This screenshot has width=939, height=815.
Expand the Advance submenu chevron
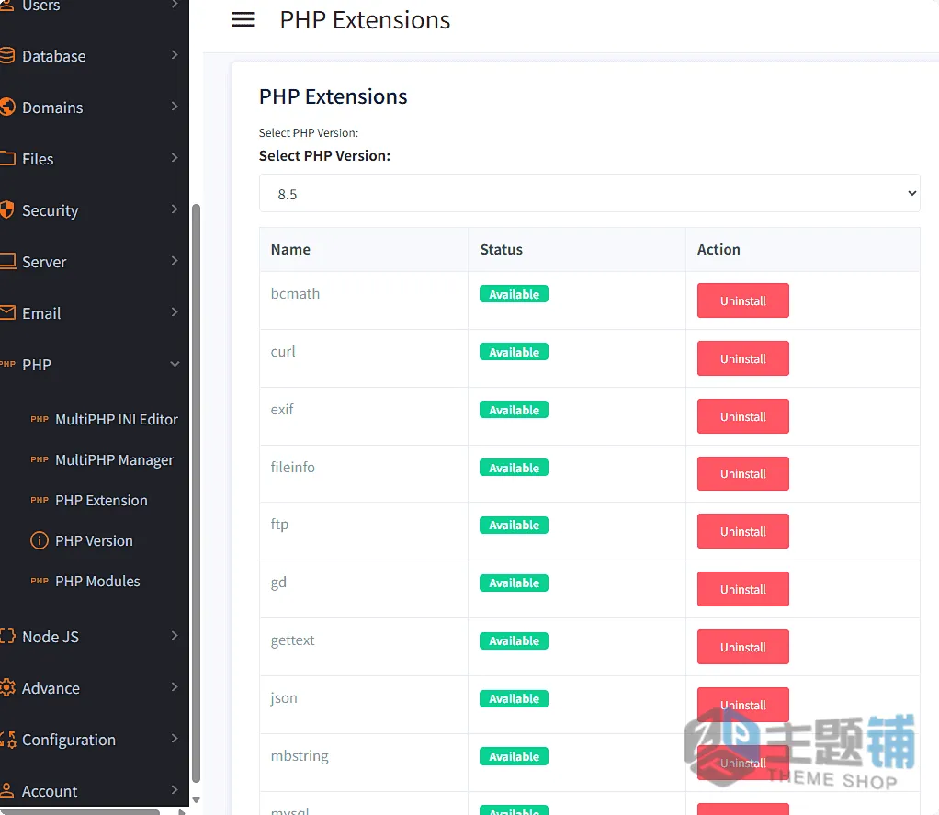point(175,687)
